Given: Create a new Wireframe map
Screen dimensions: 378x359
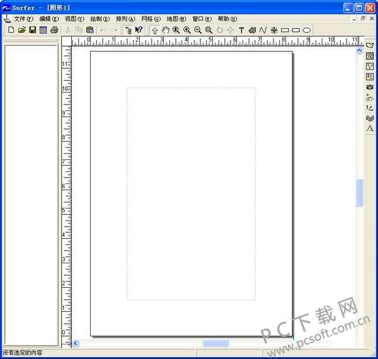Looking at the screenshot, I should coord(370,118).
